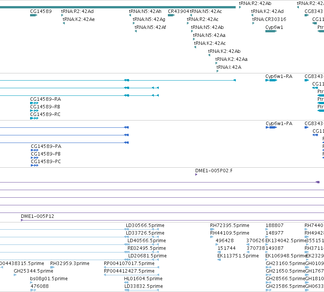Click the tRNA:N5:42Ac label
The image size is (324, 292).
206,11
